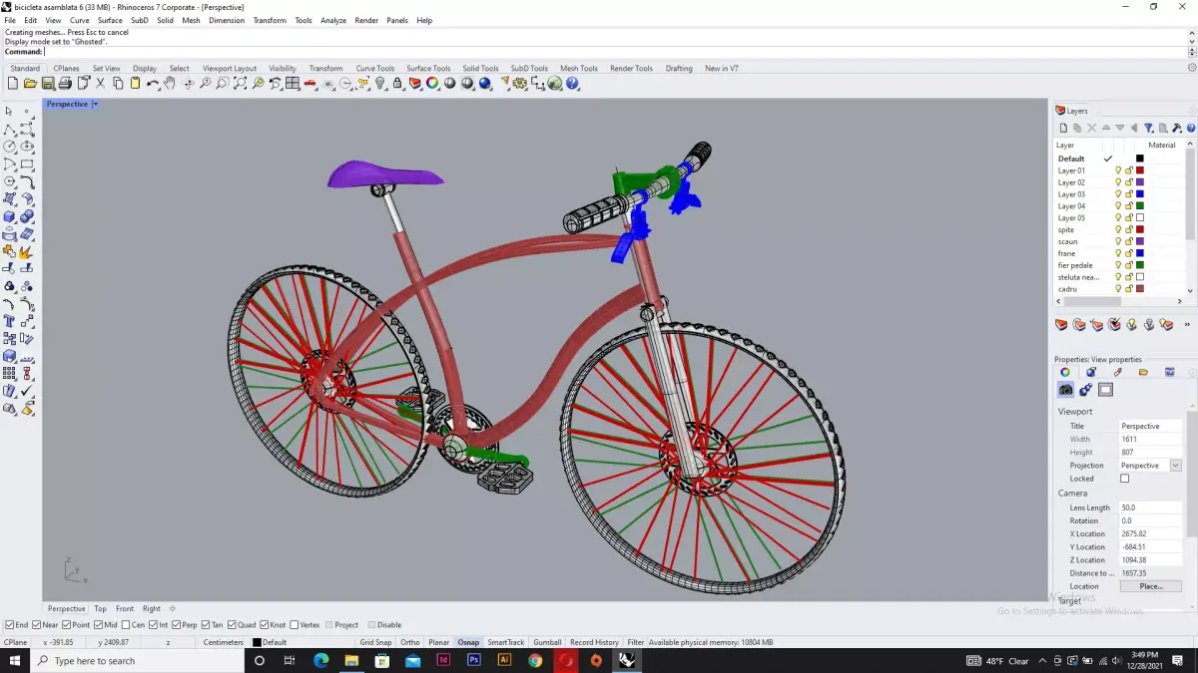
Task: Toggle the lock icon for layer scaun
Action: point(1129,241)
